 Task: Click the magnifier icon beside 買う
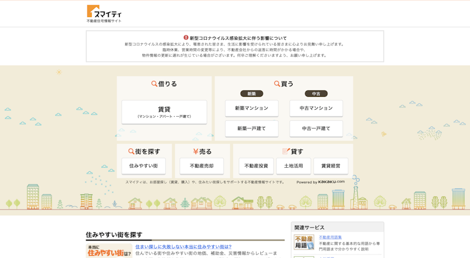(277, 84)
